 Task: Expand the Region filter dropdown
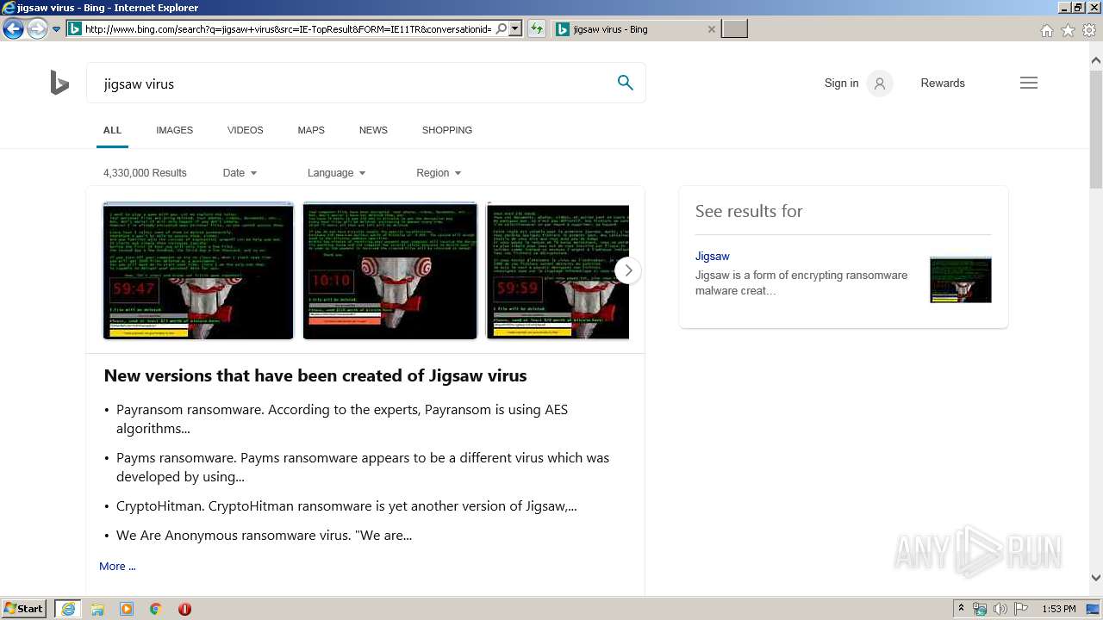tap(439, 172)
